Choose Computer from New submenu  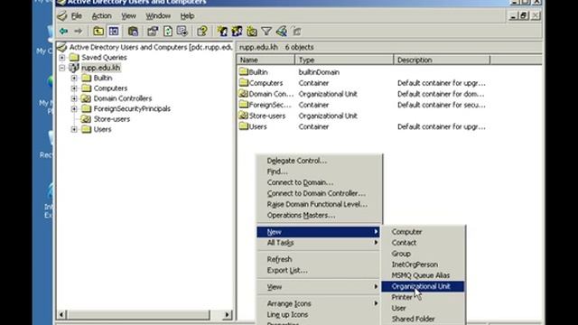coord(423,232)
